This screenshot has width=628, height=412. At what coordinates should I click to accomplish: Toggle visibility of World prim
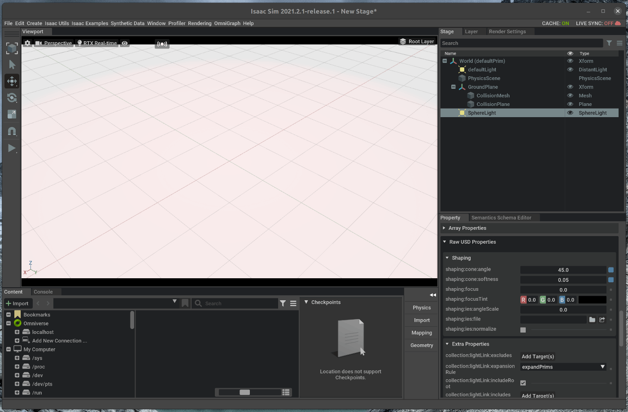(x=570, y=61)
